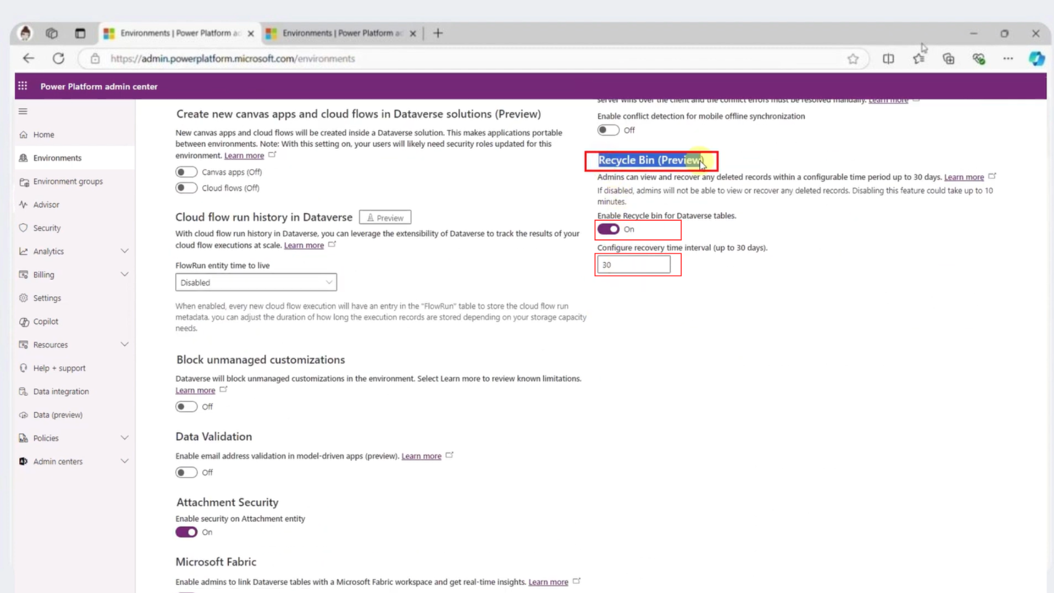
Task: Open Environment groups in the sidebar
Action: click(x=75, y=182)
